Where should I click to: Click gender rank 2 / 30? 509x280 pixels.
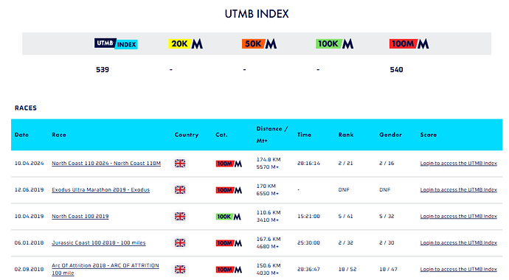coord(387,242)
